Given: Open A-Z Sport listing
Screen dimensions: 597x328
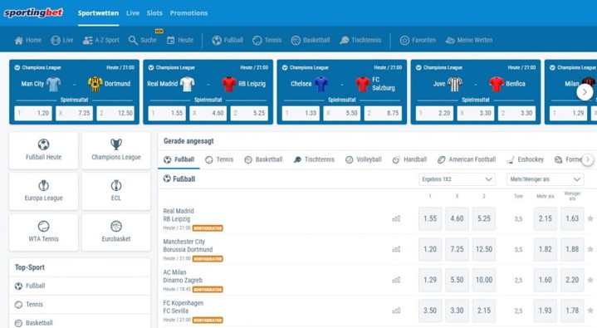Looking at the screenshot, I should point(101,40).
